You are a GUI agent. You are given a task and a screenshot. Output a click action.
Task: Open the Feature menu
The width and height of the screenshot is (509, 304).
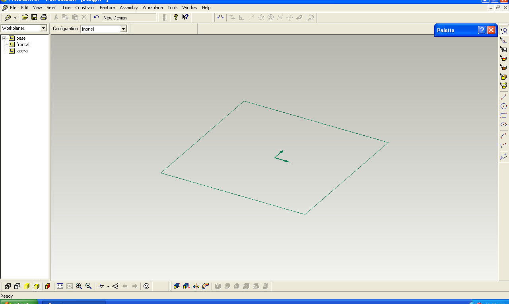(x=107, y=8)
